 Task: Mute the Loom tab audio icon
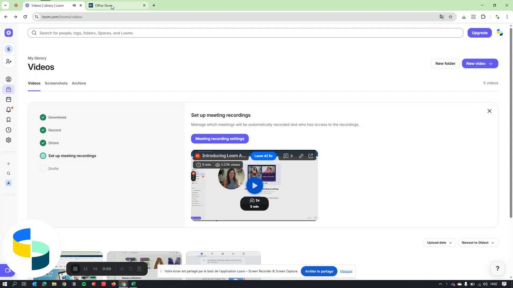pos(74,6)
